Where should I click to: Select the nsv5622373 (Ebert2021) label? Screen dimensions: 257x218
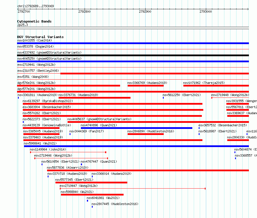[42, 119]
